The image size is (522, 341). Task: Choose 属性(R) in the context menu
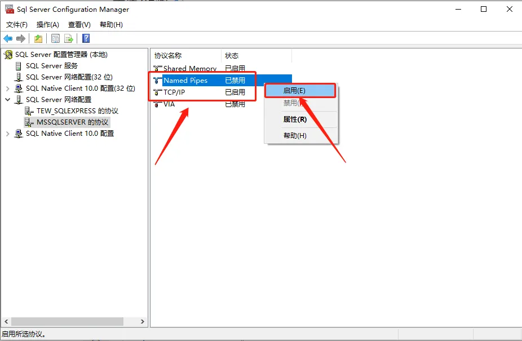(x=301, y=119)
